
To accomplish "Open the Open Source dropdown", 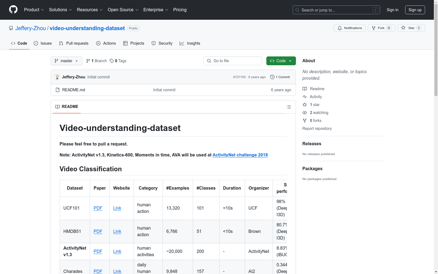I will tap(123, 10).
